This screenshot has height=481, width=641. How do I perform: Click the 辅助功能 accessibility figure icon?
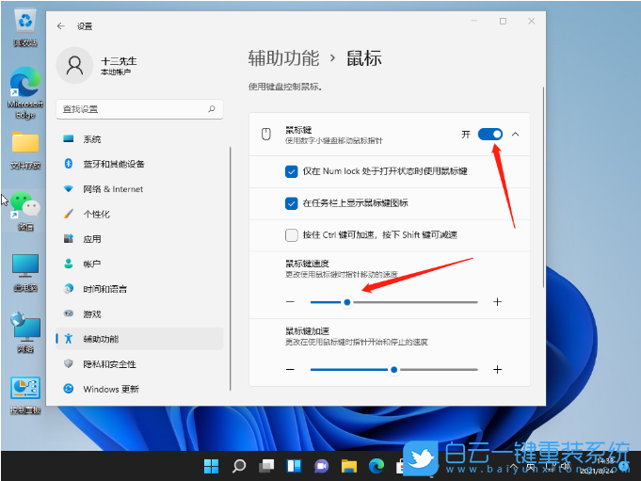tap(69, 338)
